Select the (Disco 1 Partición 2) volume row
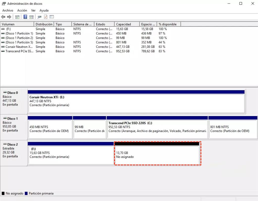Viewport: 258px width, 201px height. (90, 38)
